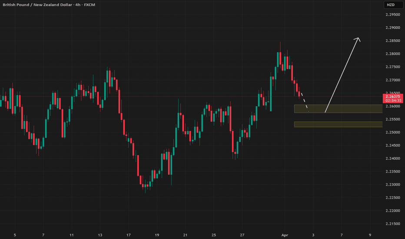Click date label 21 on time axis
This screenshot has width=405, height=239.
click(185, 235)
